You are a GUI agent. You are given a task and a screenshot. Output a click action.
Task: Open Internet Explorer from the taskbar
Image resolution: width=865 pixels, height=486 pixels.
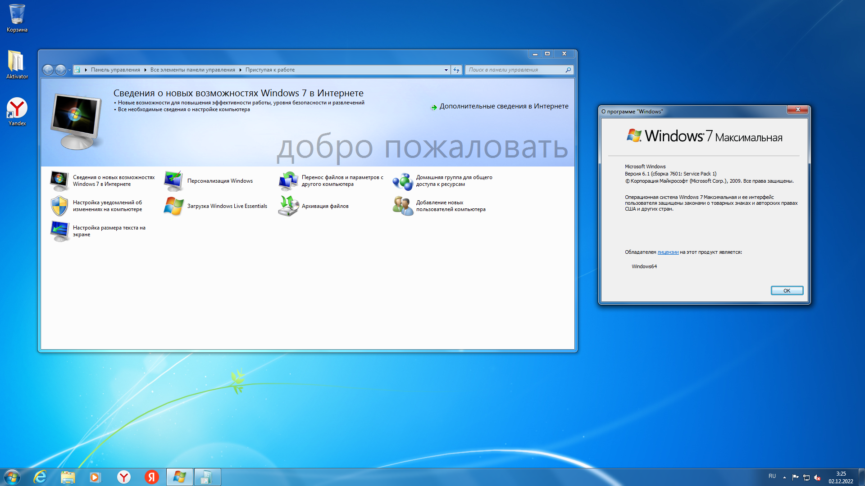pos(40,477)
